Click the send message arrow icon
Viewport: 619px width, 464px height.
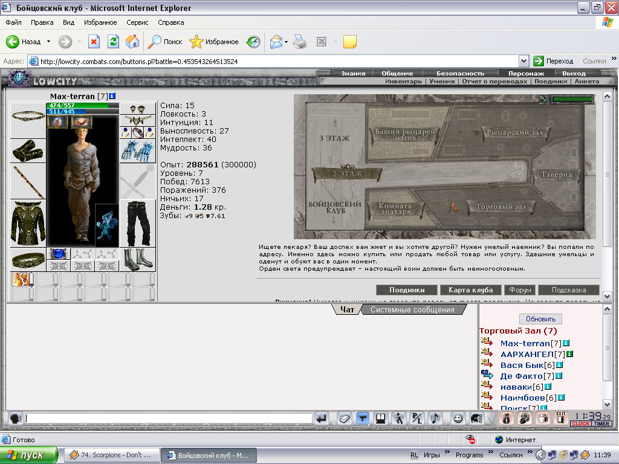tap(322, 418)
